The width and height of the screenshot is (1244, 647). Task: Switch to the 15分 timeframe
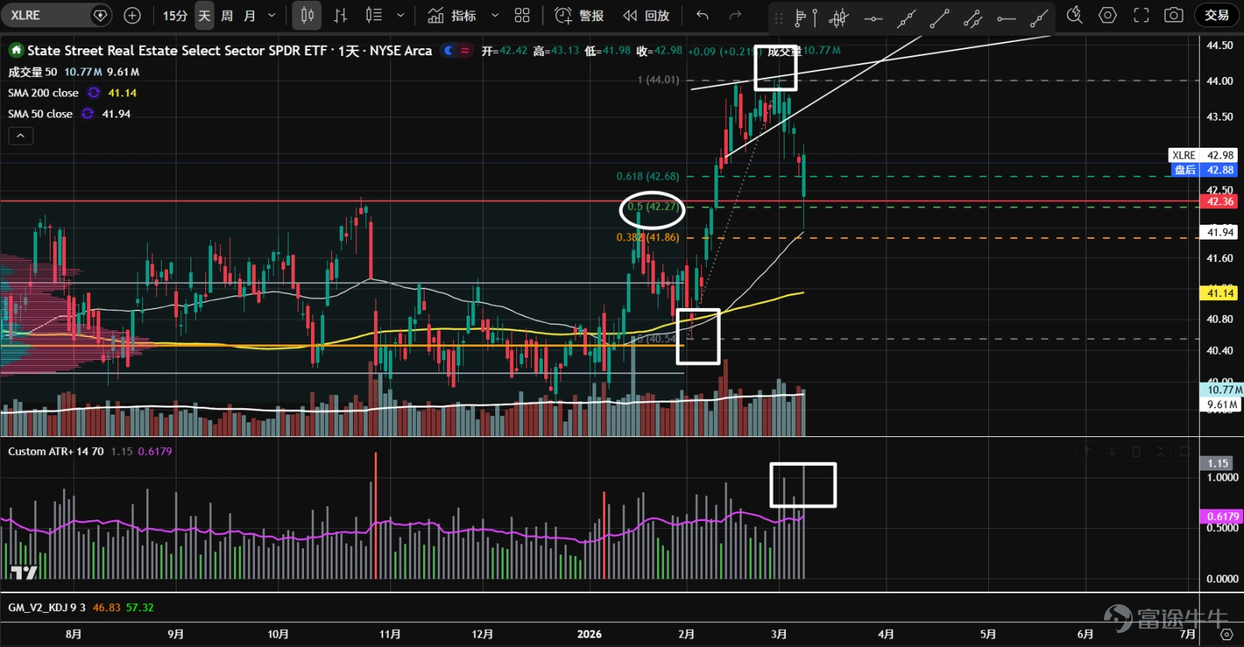[175, 16]
